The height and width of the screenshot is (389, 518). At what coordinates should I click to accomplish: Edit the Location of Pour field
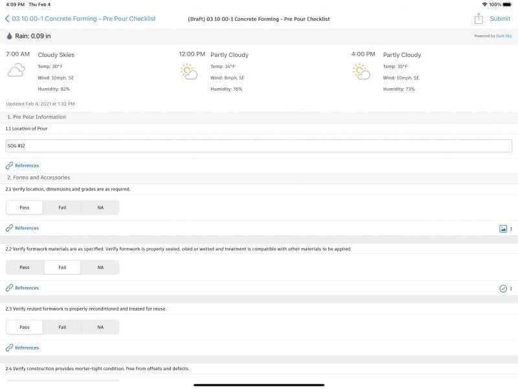[258, 146]
